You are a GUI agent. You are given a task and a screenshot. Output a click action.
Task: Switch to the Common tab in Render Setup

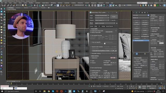coord(92,26)
